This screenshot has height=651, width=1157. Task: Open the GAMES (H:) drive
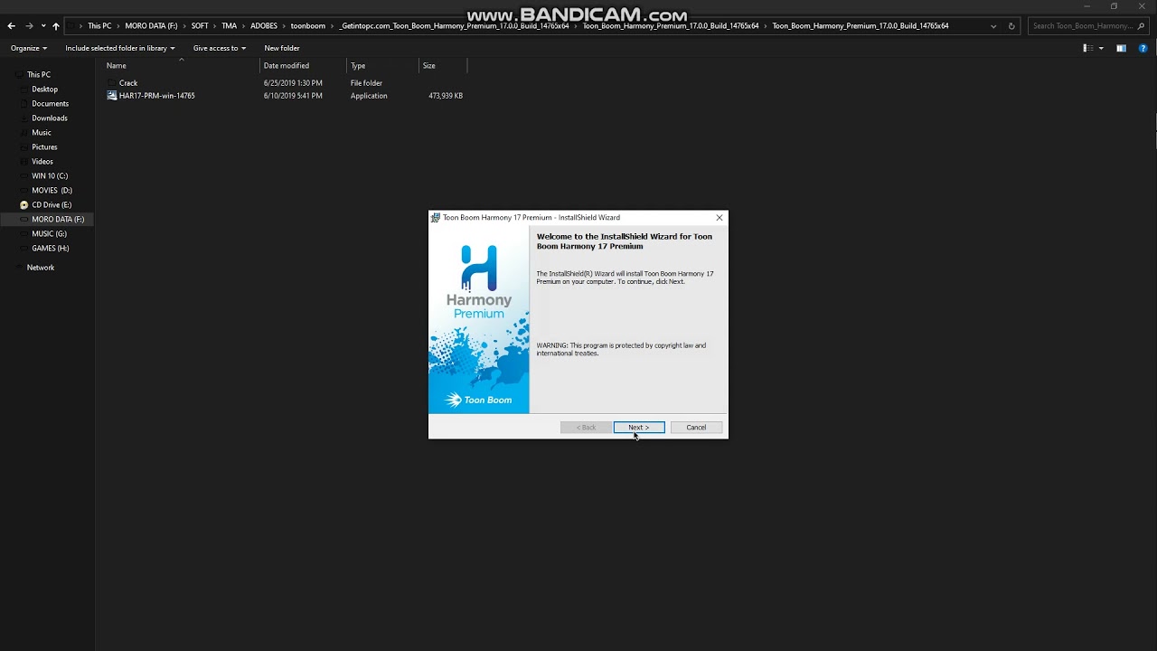point(51,249)
